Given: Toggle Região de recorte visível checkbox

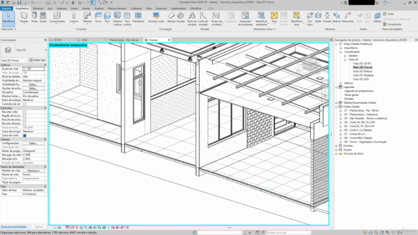Looking at the screenshot, I should pyautogui.click(x=25, y=116).
